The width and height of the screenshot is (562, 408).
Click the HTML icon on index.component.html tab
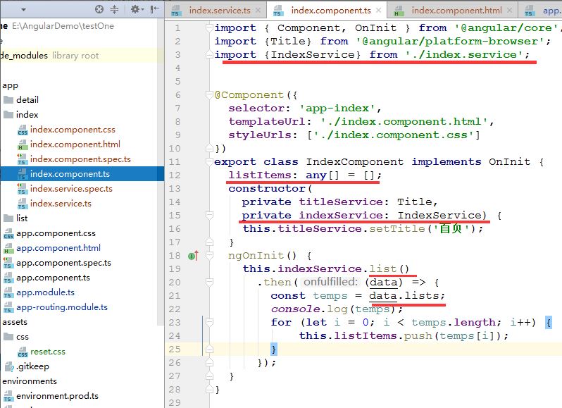click(399, 11)
